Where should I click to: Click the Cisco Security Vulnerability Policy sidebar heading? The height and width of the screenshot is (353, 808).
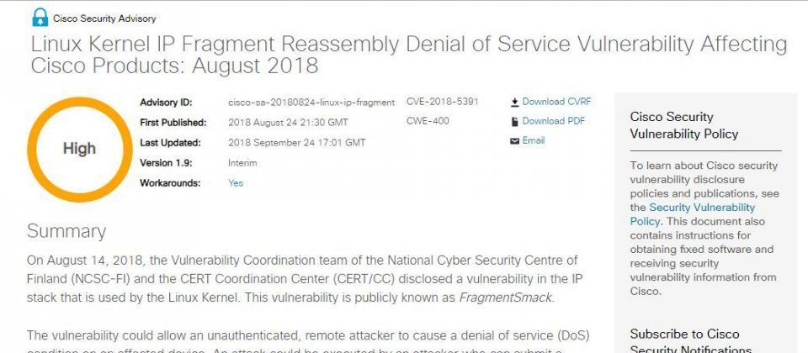pos(683,125)
